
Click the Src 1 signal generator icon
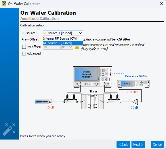pos(133,84)
